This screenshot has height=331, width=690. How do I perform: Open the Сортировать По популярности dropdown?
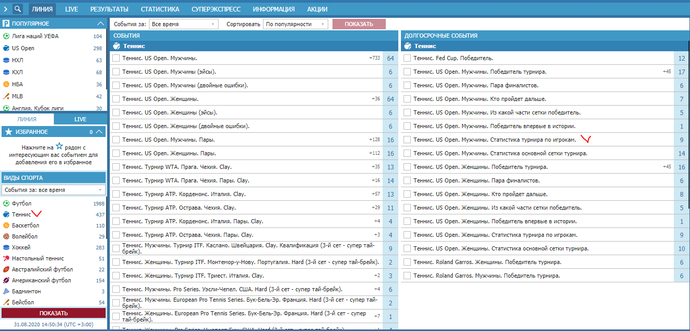coord(295,24)
